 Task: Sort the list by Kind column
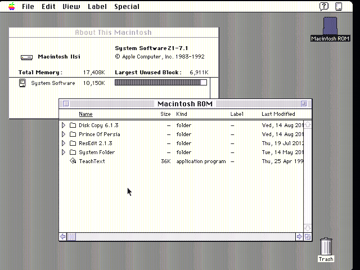coord(182,114)
